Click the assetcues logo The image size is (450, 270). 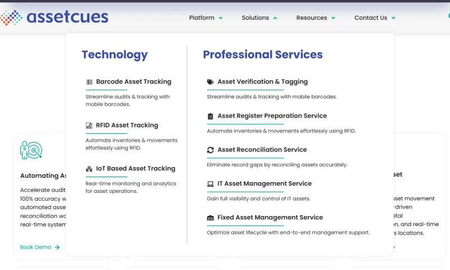coord(54,17)
